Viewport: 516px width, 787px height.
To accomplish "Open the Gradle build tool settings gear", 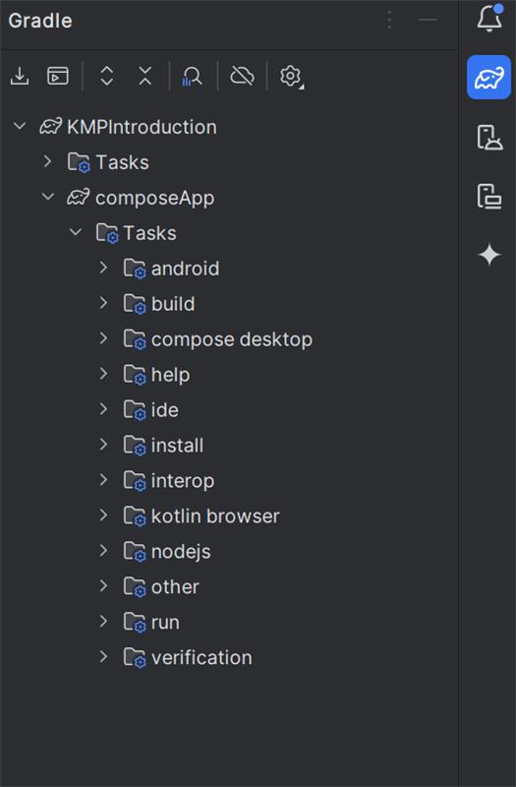I will [291, 77].
